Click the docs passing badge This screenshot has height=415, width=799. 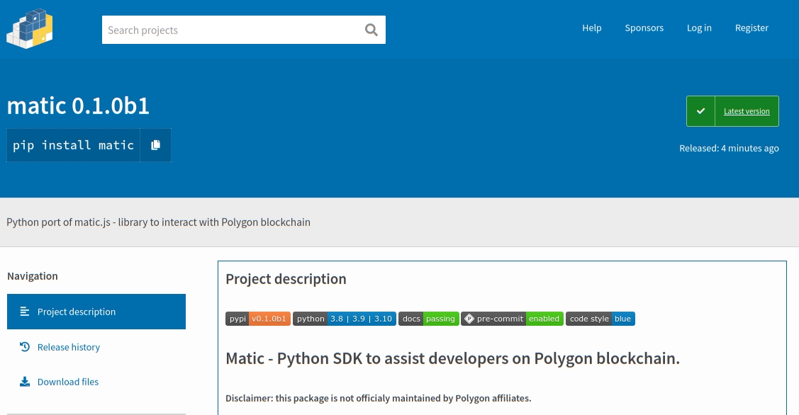(428, 319)
